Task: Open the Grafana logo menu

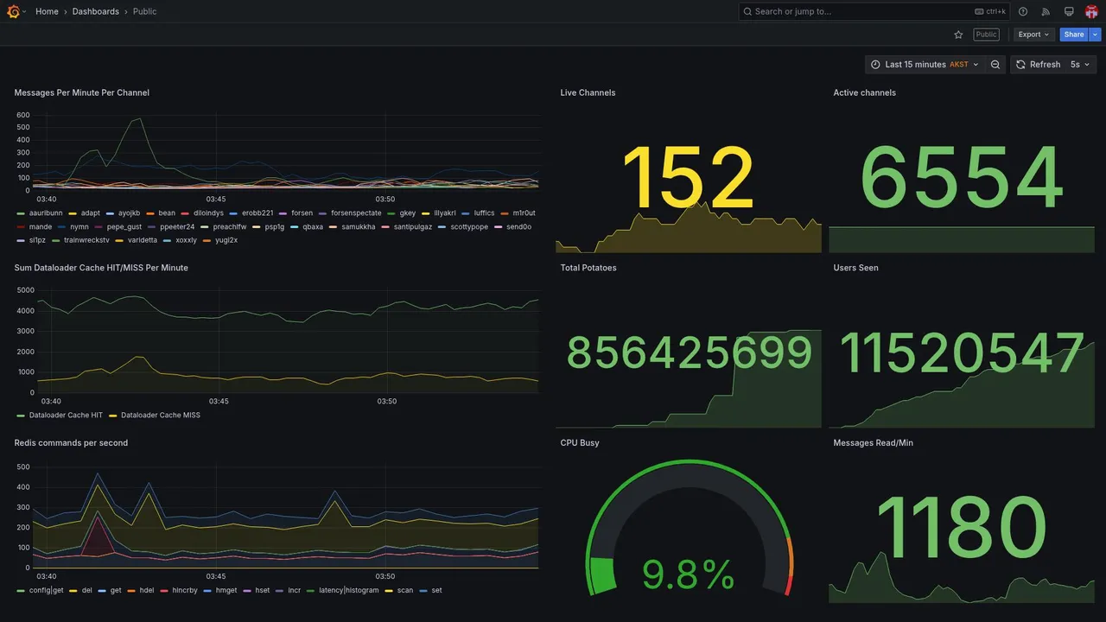Action: tap(13, 11)
